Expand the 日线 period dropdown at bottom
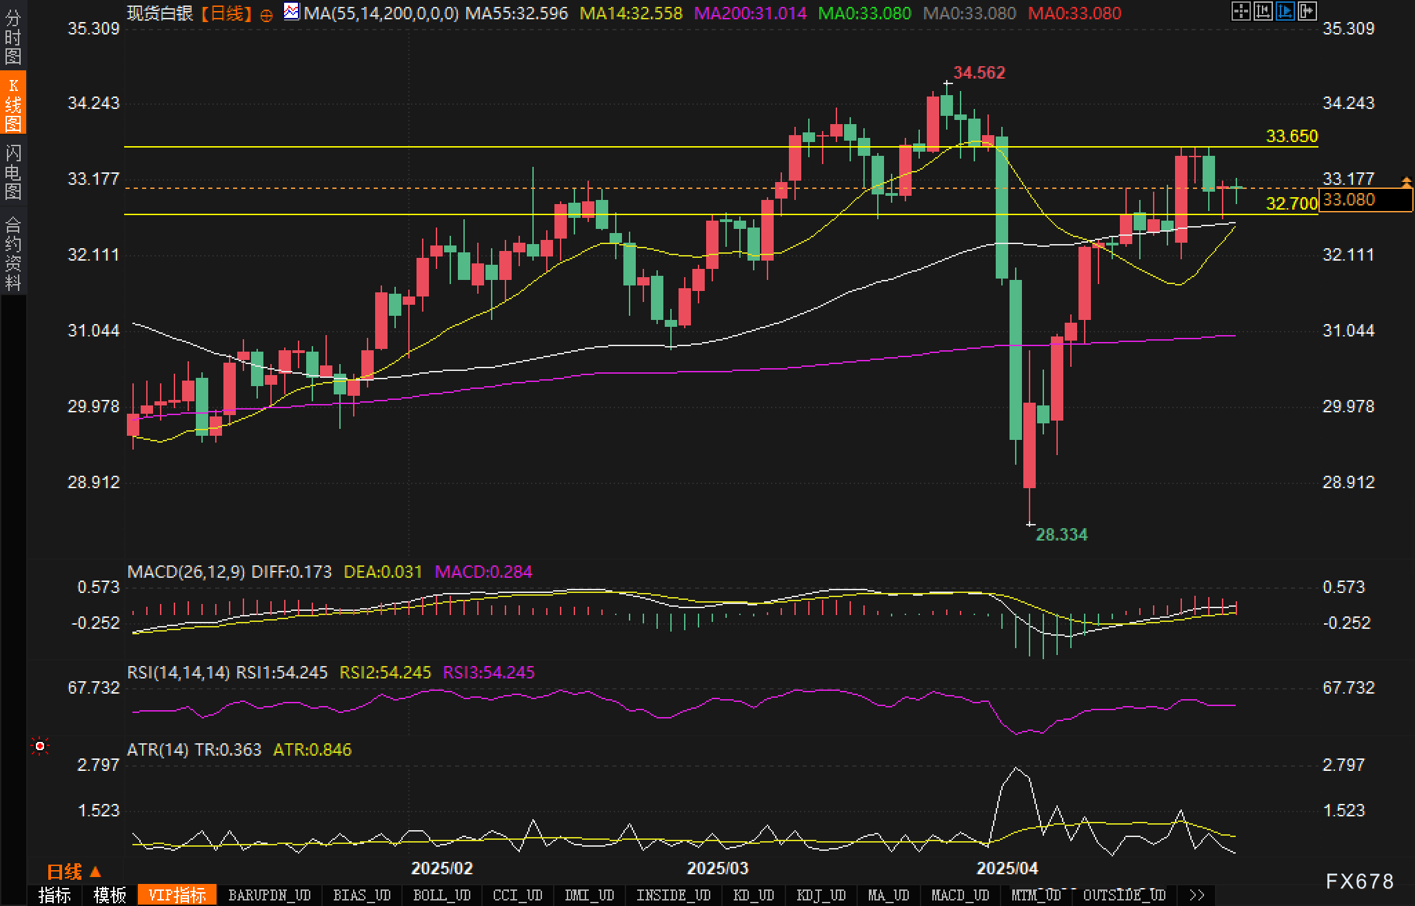 74,872
